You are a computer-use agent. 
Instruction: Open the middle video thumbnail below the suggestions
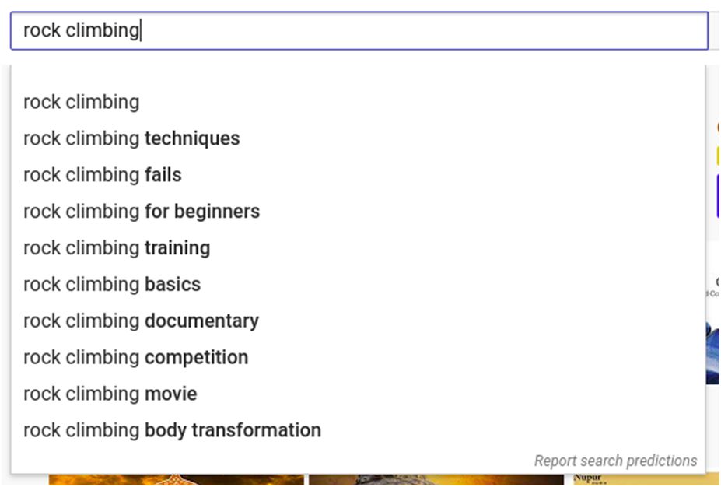(x=436, y=480)
